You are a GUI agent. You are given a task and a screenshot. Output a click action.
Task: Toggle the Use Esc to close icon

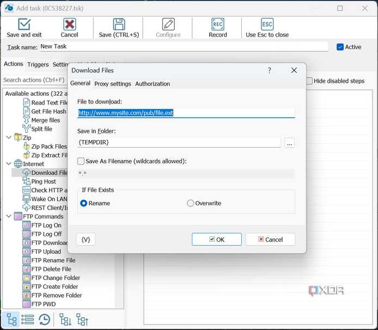267,24
